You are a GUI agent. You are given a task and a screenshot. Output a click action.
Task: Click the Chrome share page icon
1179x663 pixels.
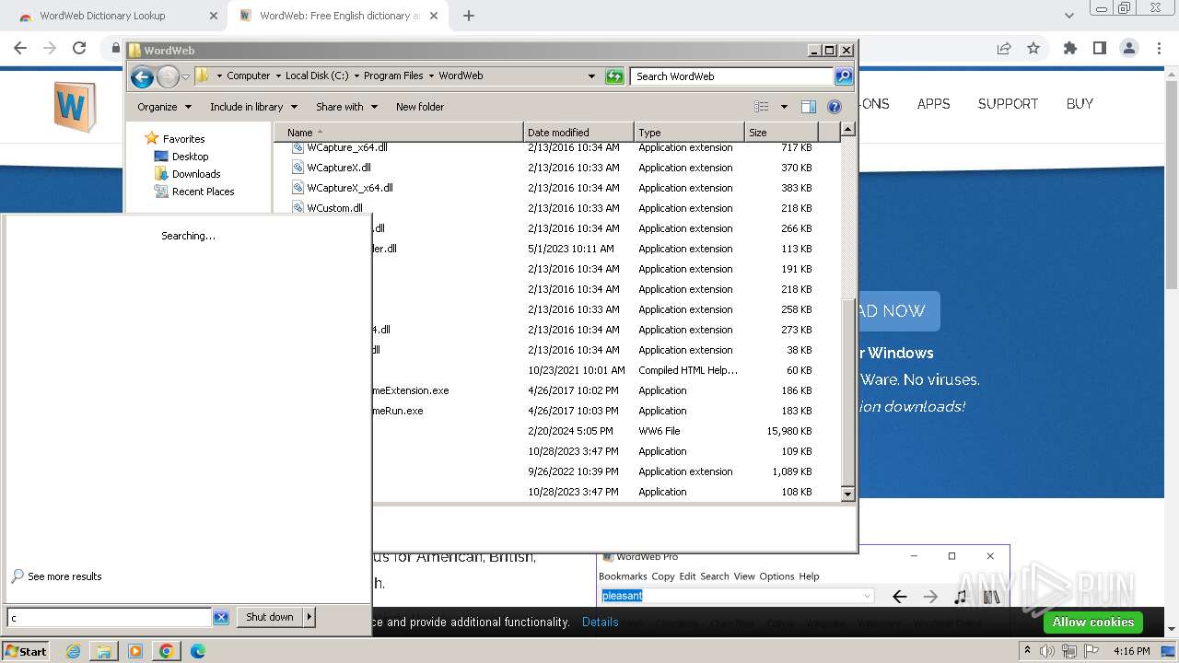[x=1004, y=48]
